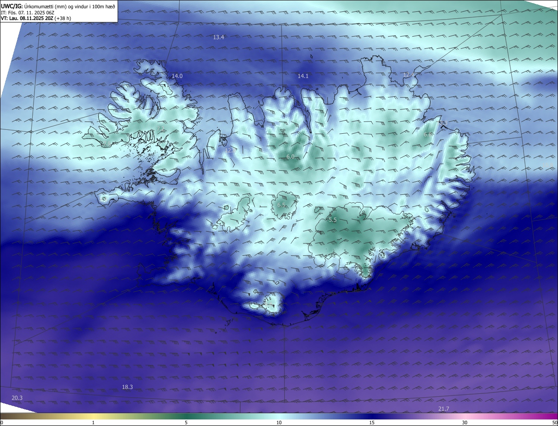The width and height of the screenshot is (558, 426).
Task: Click the 6.6 value in East Iceland
Action: [x=428, y=135]
